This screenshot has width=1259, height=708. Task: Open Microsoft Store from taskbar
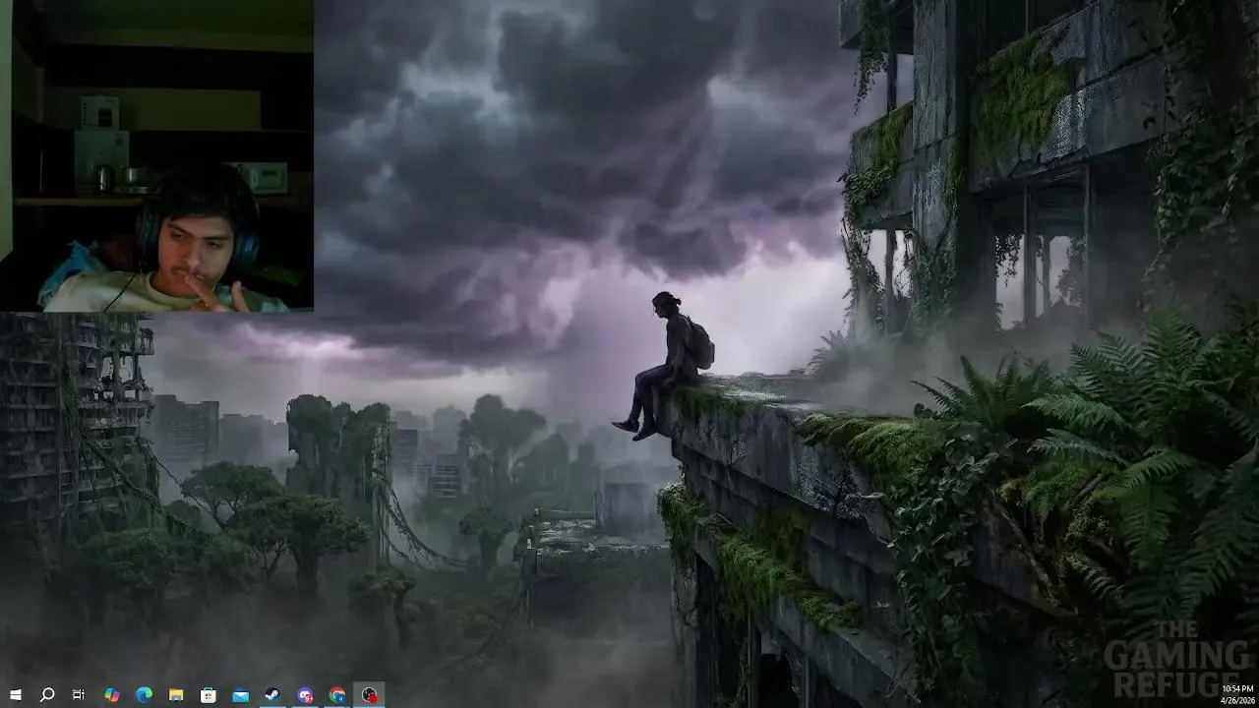point(209,695)
